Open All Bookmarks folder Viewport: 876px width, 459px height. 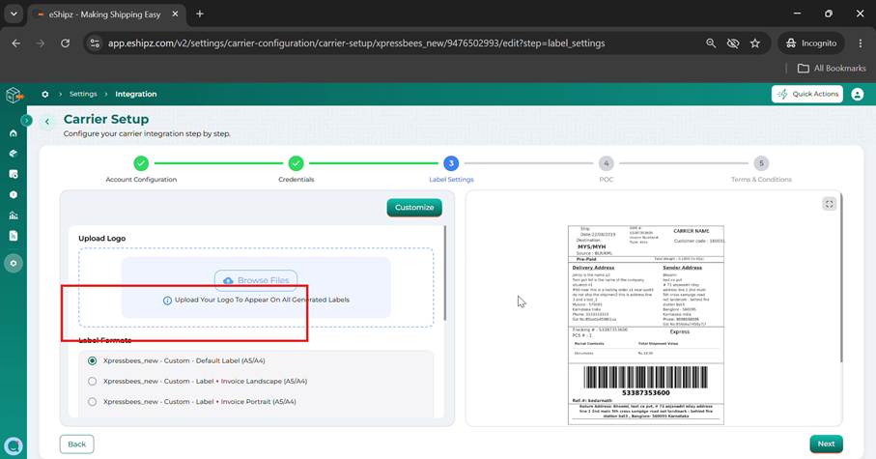pyautogui.click(x=832, y=69)
